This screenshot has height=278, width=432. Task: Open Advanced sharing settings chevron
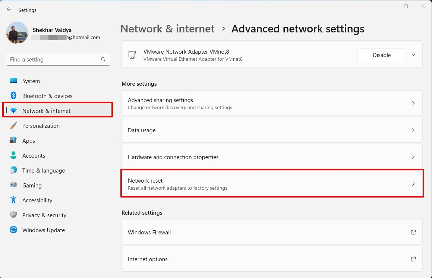413,103
